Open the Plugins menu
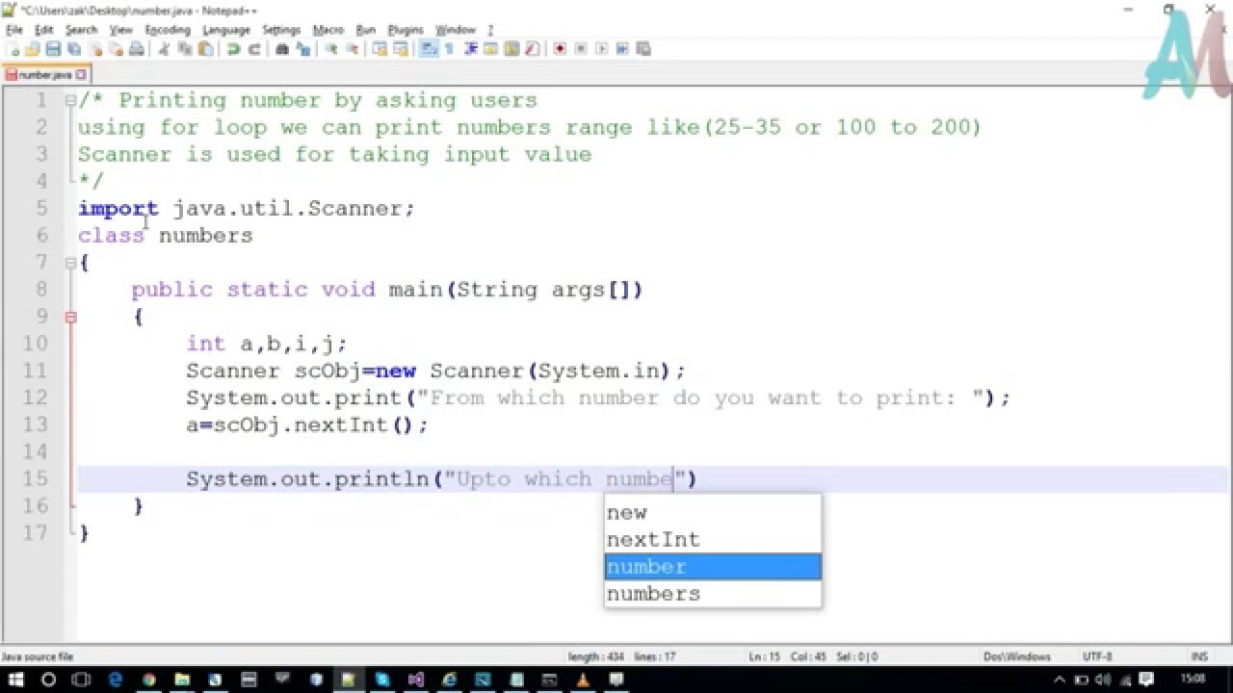This screenshot has width=1233, height=693. pyautogui.click(x=406, y=30)
